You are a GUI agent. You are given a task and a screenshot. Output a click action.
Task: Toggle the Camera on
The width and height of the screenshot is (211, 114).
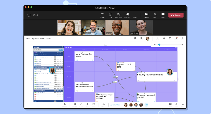pos(146,15)
